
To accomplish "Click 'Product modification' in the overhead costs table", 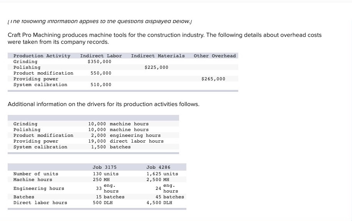I will pyautogui.click(x=43, y=73).
